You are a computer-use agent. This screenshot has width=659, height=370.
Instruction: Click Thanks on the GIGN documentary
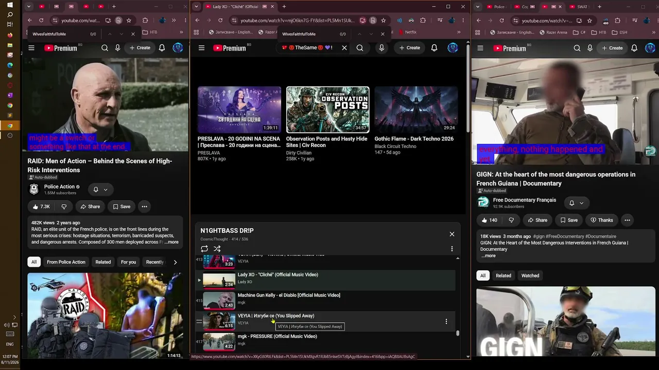click(601, 220)
